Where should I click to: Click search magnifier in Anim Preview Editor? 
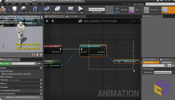coord(165,66)
